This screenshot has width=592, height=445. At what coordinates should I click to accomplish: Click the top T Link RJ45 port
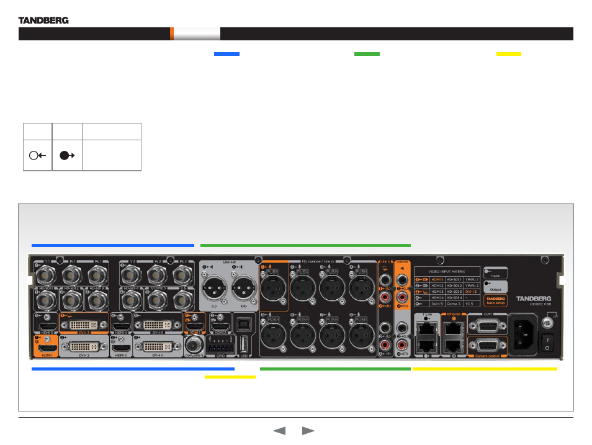(x=427, y=329)
